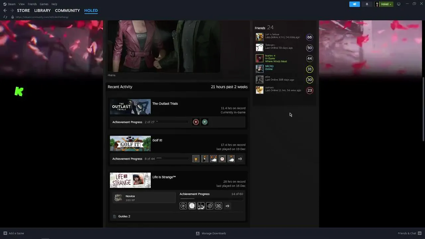
Task: Open the Friends menu
Action: [x=32, y=4]
